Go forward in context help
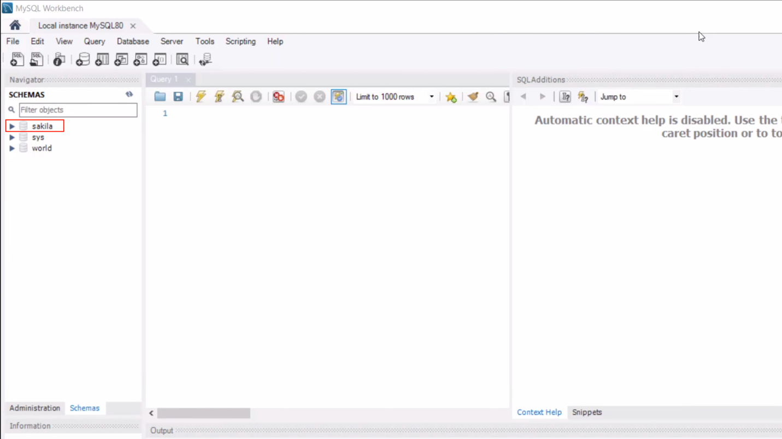This screenshot has width=782, height=439. (542, 97)
